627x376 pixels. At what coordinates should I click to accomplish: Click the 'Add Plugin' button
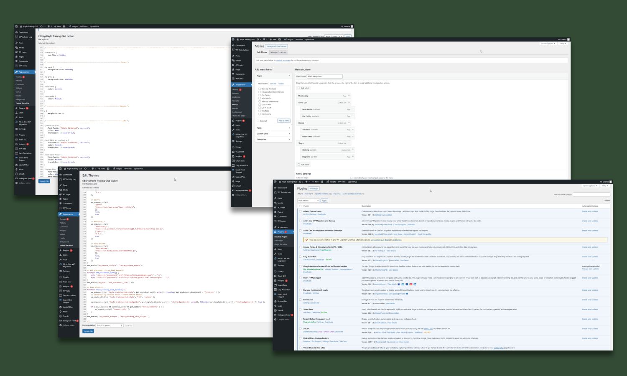(x=313, y=188)
